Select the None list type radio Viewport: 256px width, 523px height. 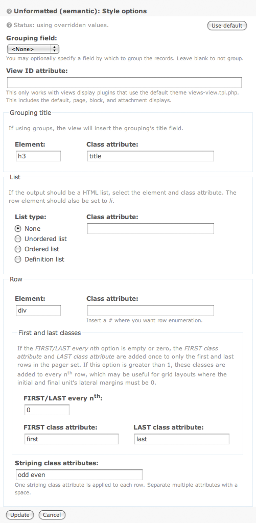tap(18, 229)
